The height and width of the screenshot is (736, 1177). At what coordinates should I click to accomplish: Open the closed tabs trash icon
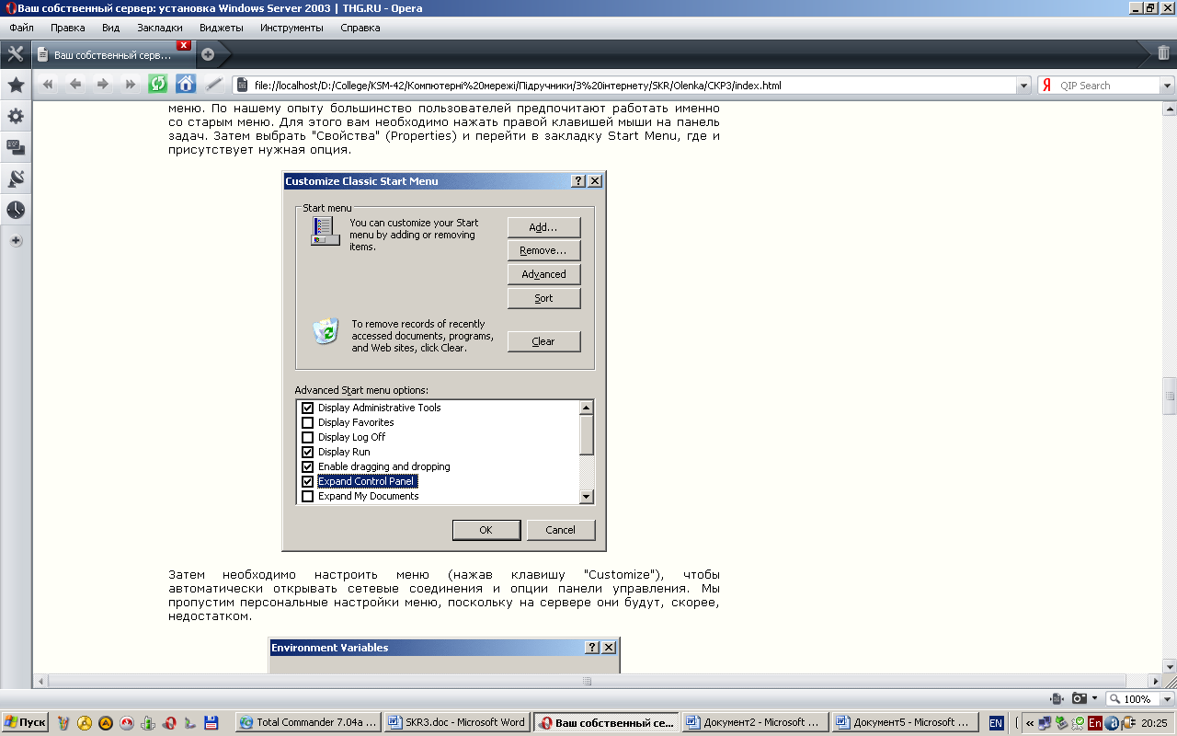1163,53
